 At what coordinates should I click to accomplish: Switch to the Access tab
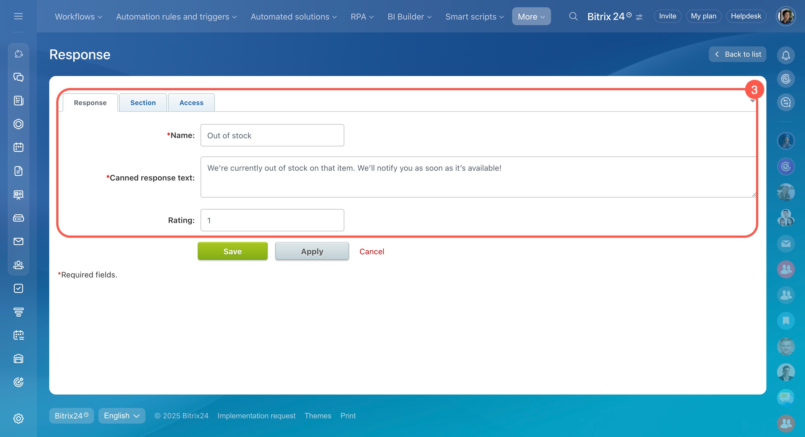191,103
